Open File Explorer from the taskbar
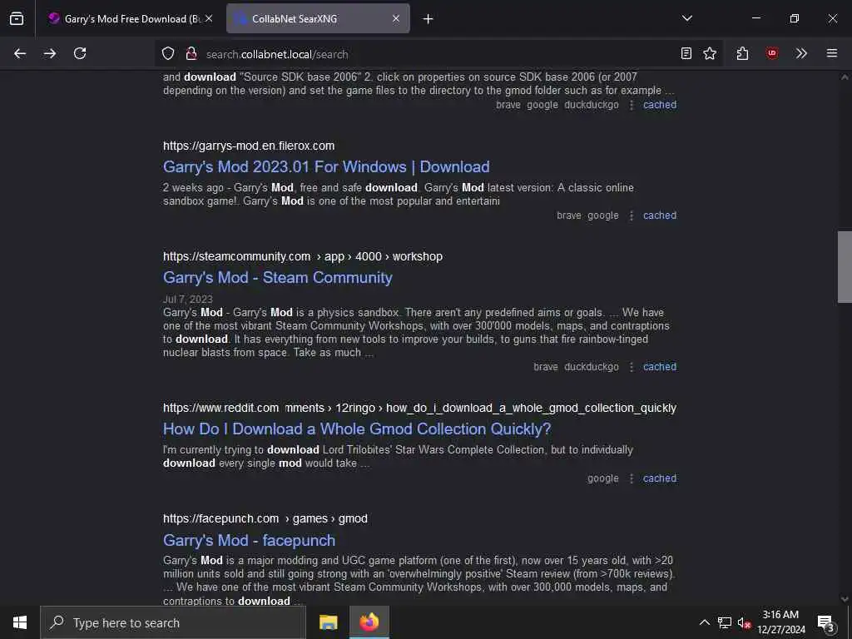Viewport: 852px width, 639px height. (328, 622)
